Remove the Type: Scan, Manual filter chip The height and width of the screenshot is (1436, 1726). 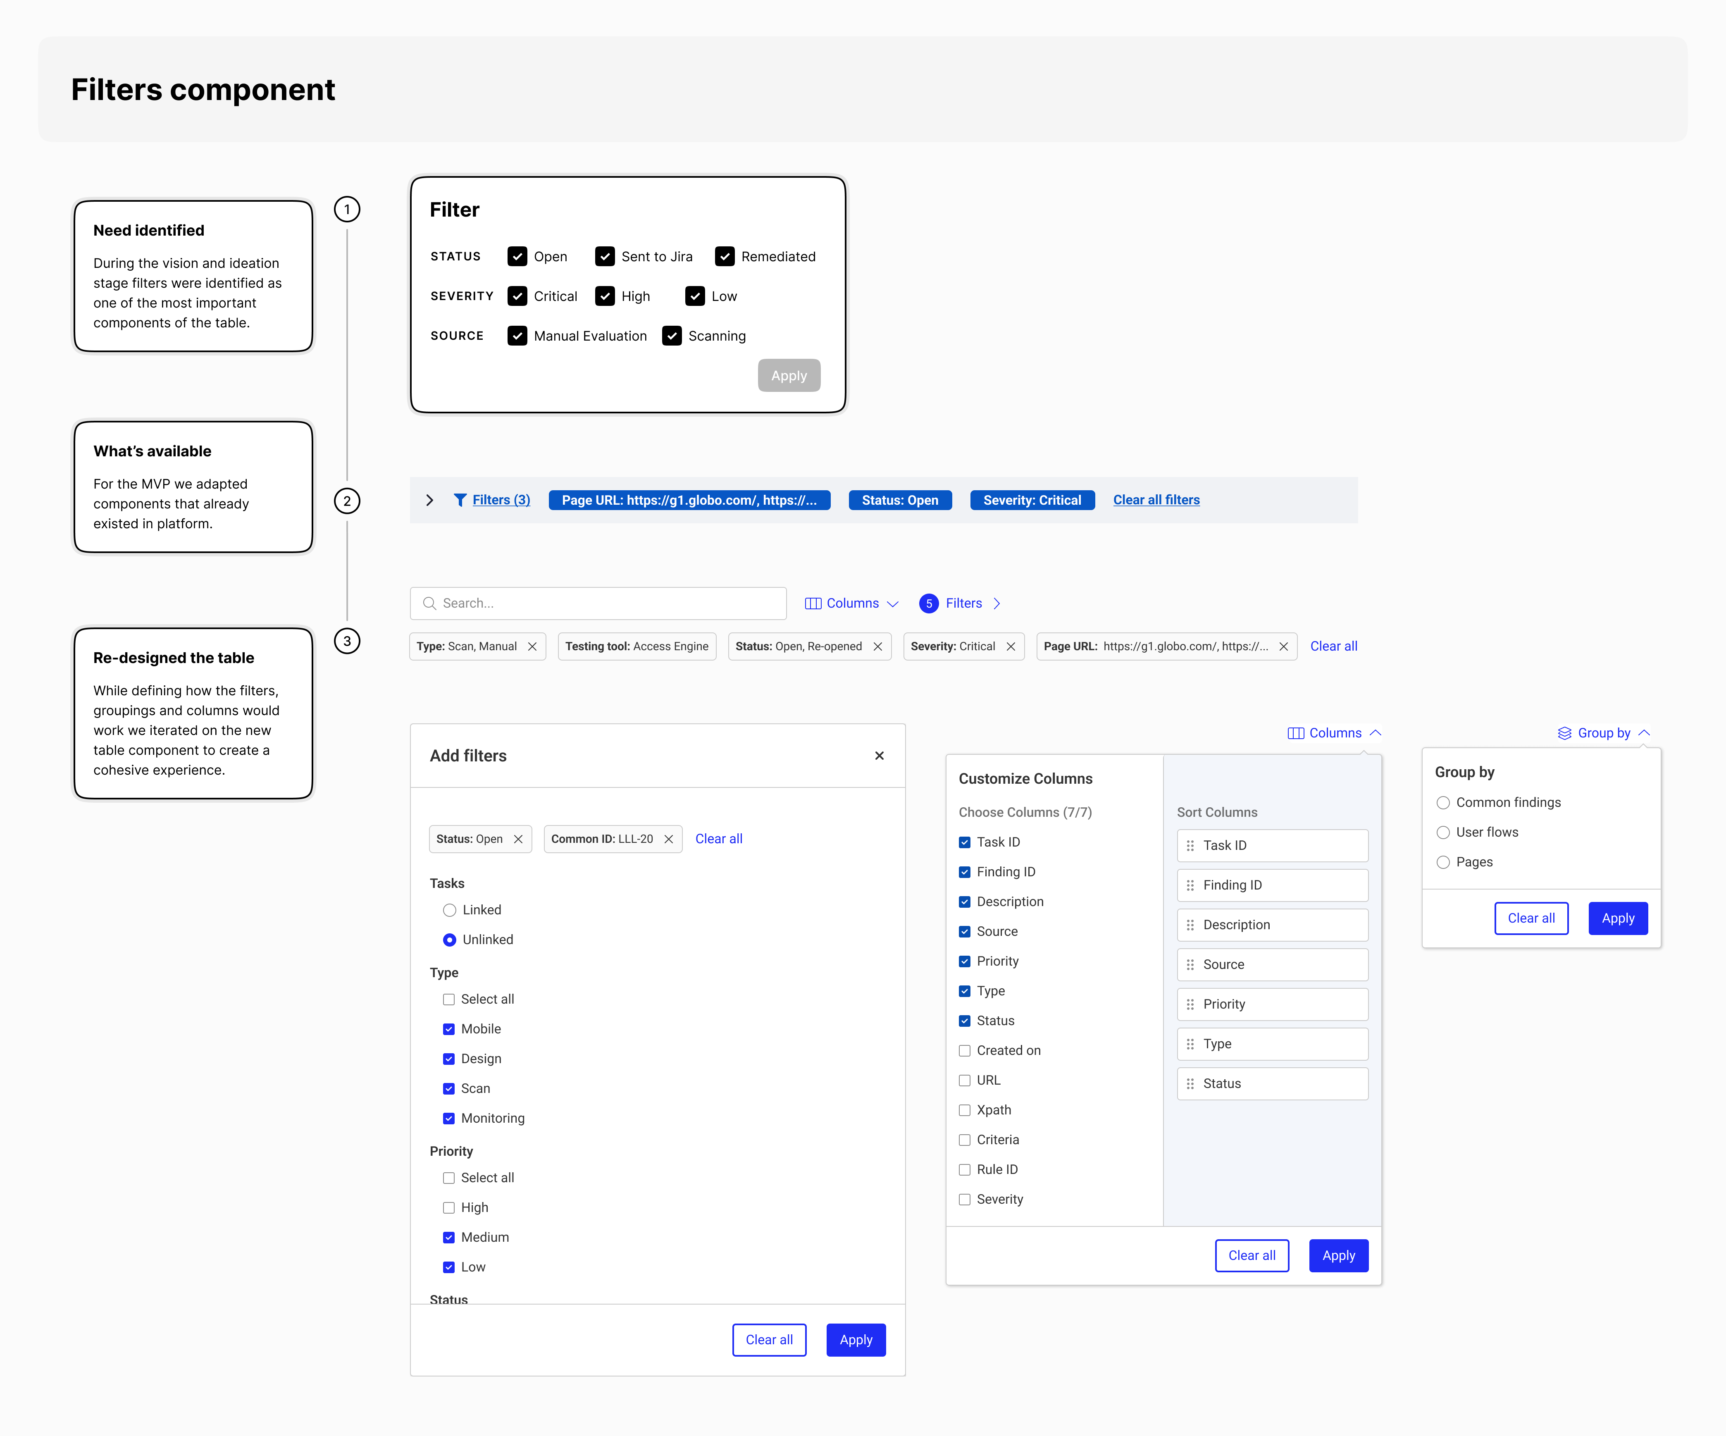(533, 647)
